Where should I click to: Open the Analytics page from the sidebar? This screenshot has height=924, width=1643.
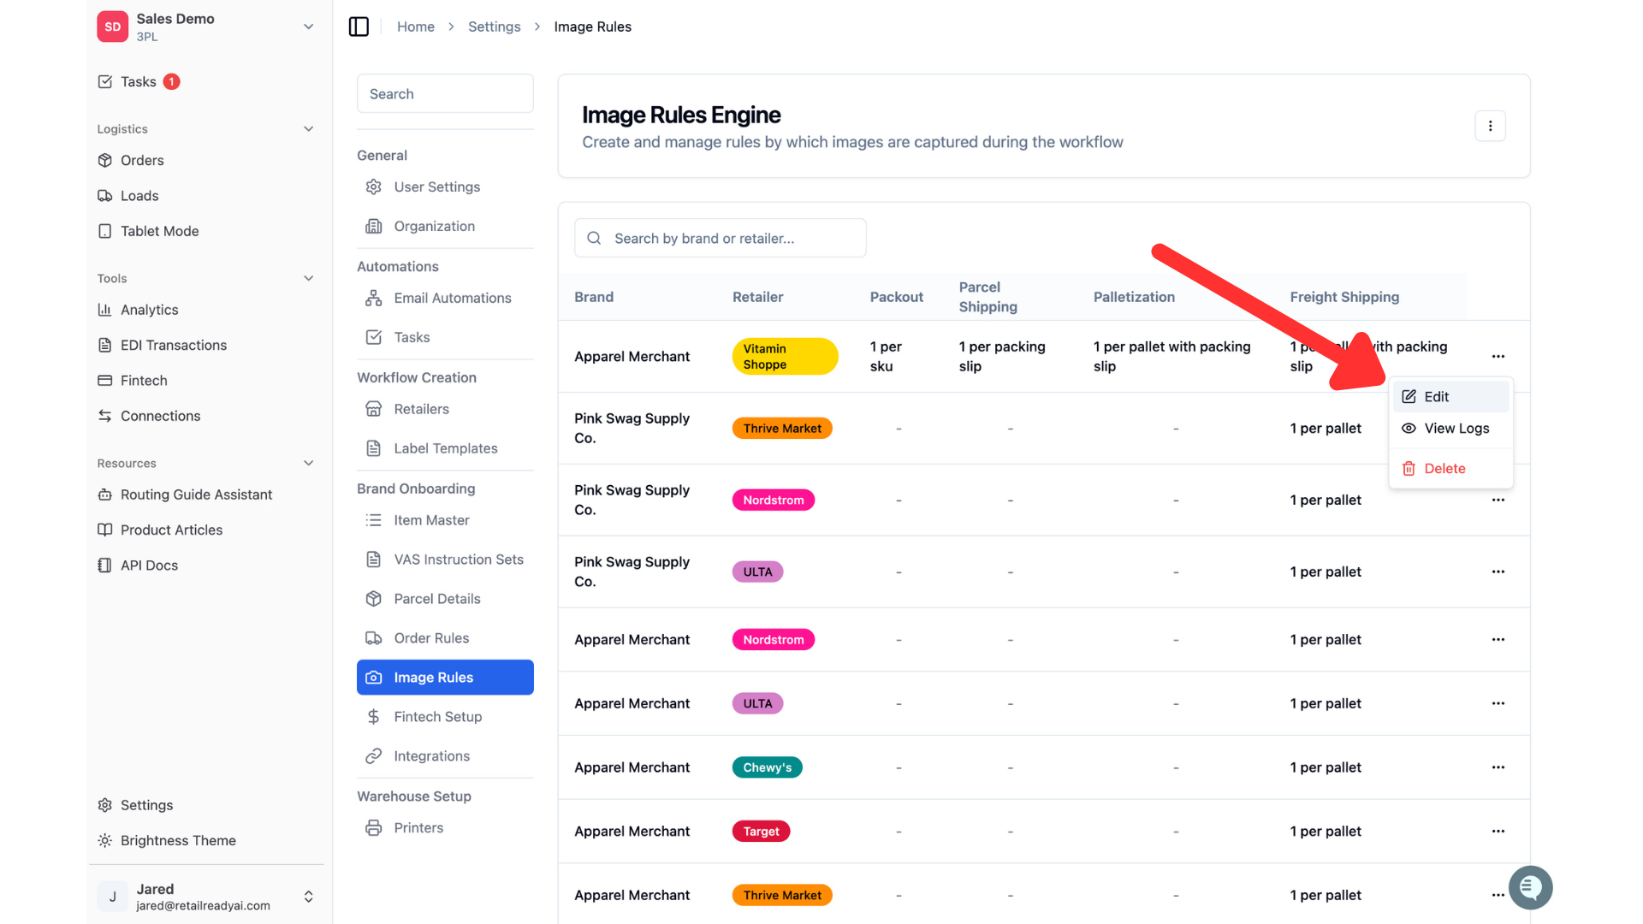149,310
